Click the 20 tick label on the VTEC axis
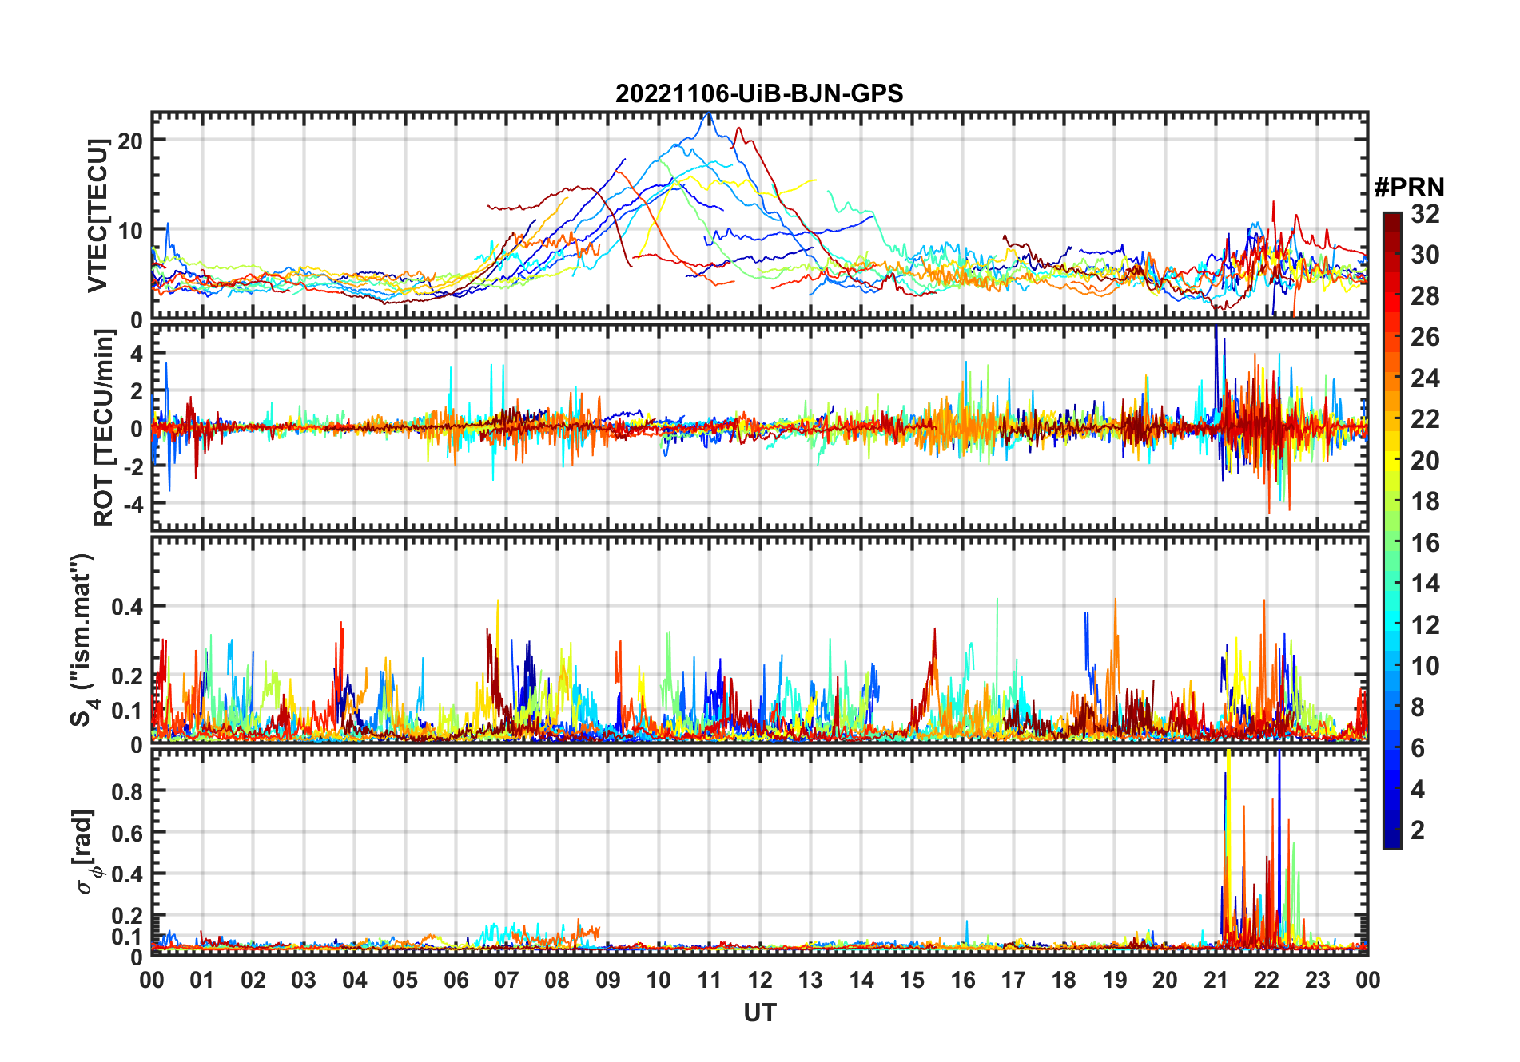Viewport: 1520px width, 1062px height. (x=129, y=141)
